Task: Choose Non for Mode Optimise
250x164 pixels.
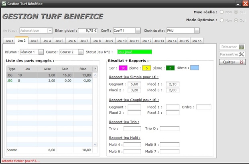Action: 222,20
